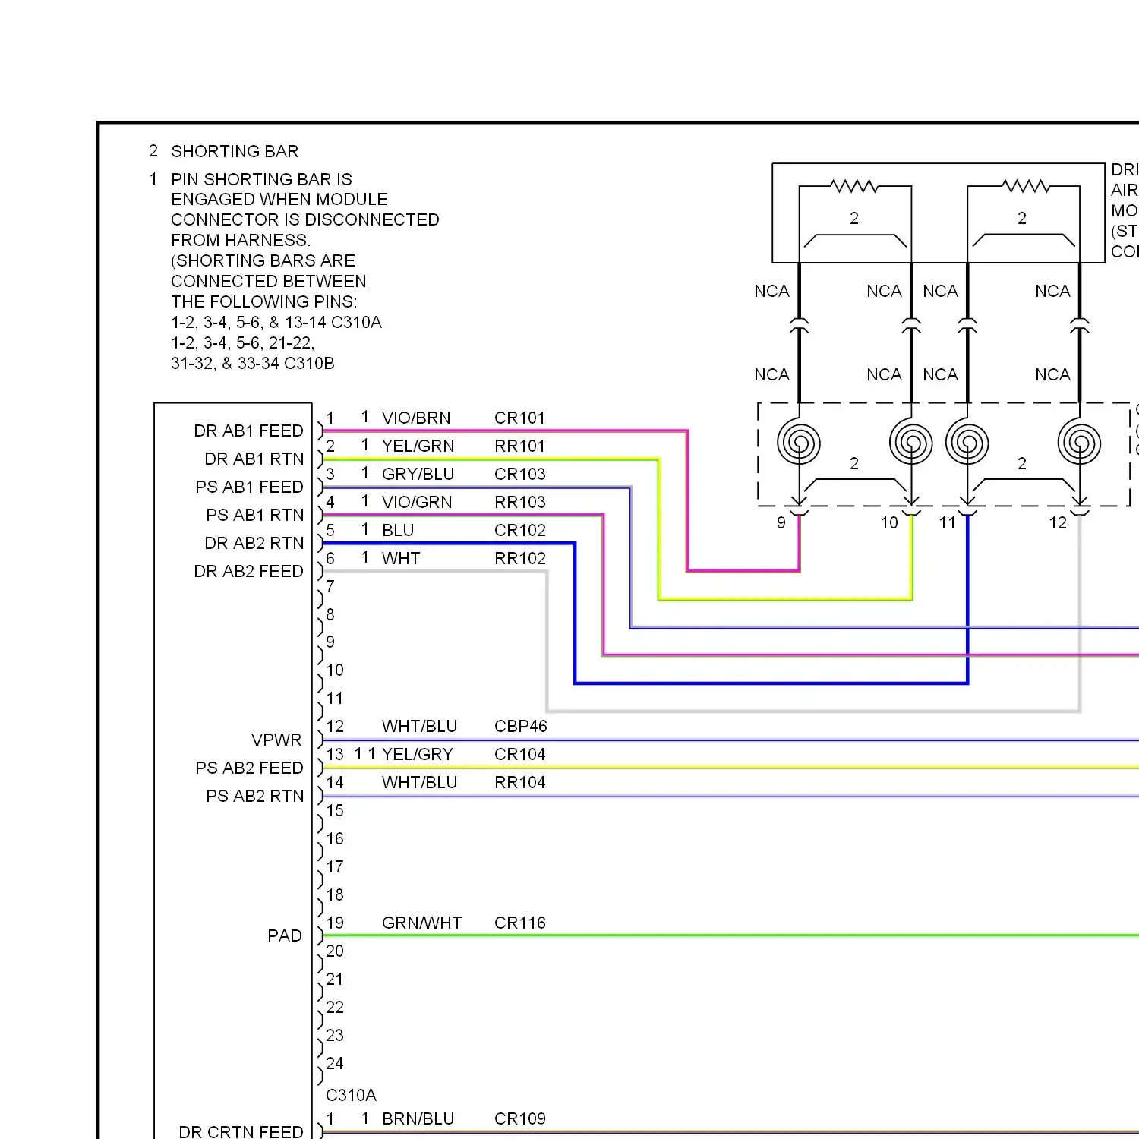This screenshot has width=1139, height=1139.
Task: Click the line '1-2, 3-4, 5-6, & 13-14 C310A'
Action: click(276, 322)
